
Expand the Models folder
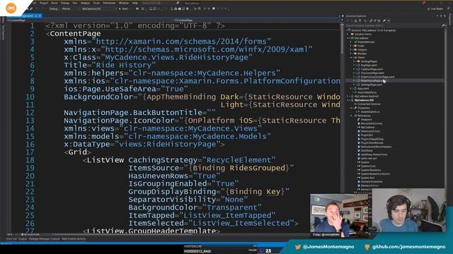[x=351, y=54]
